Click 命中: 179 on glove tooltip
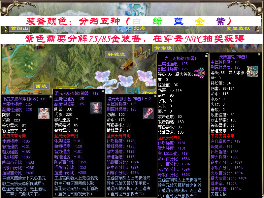This screenshot has height=198, width=264. 116,120
